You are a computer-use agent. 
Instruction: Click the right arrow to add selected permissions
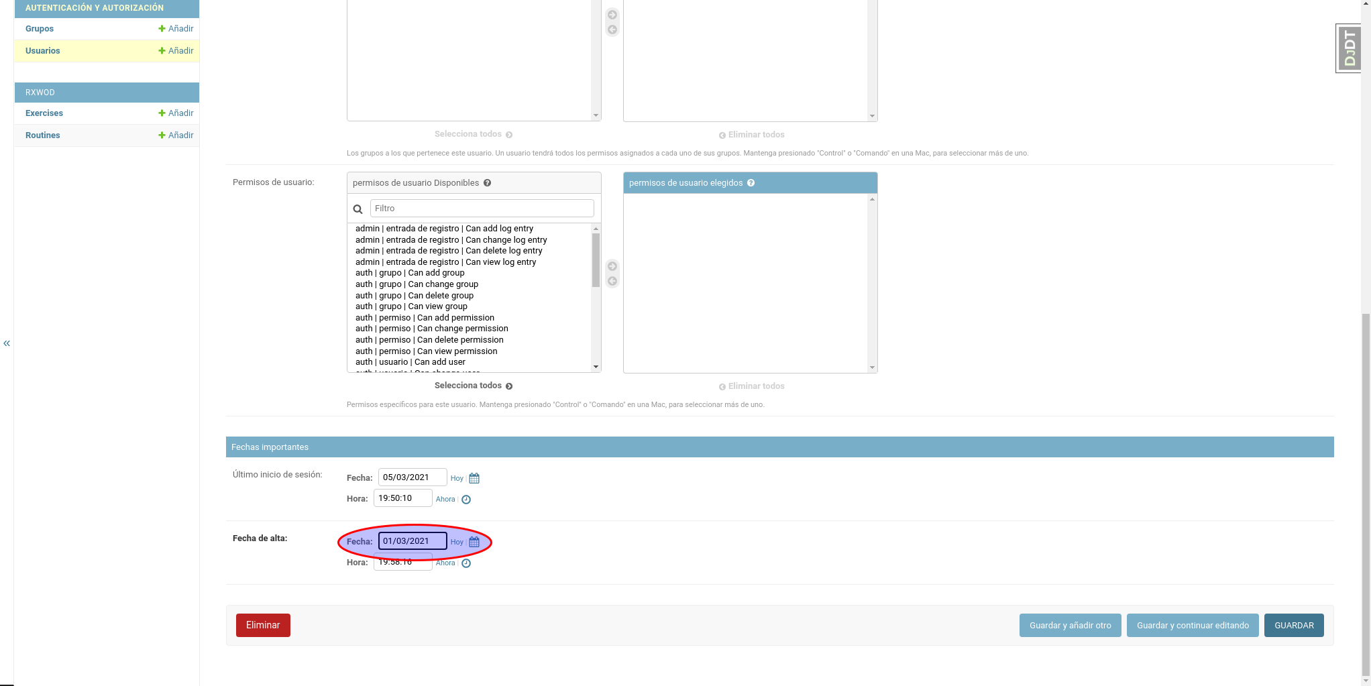pos(612,266)
